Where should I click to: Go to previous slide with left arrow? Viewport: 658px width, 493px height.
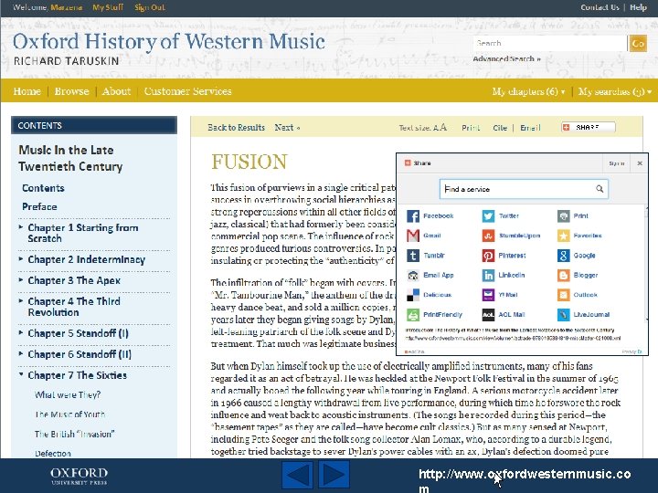(298, 475)
